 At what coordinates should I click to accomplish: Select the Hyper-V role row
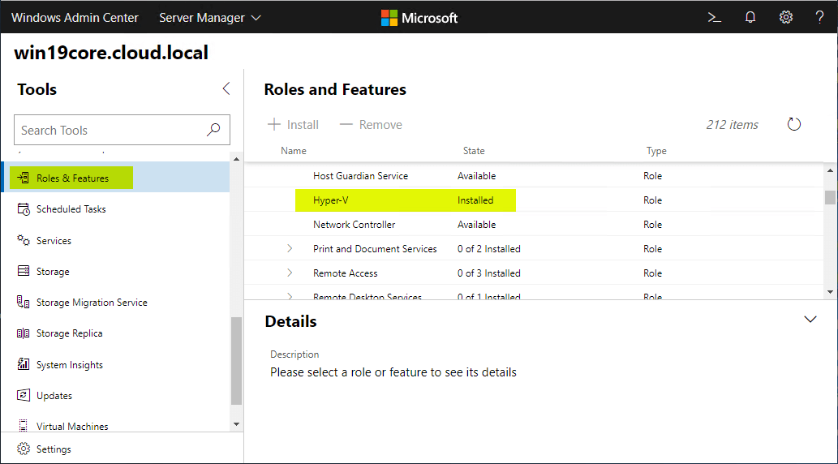click(x=535, y=200)
